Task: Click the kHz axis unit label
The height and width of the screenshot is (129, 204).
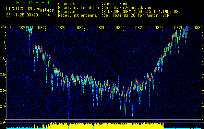Action: coord(3,26)
